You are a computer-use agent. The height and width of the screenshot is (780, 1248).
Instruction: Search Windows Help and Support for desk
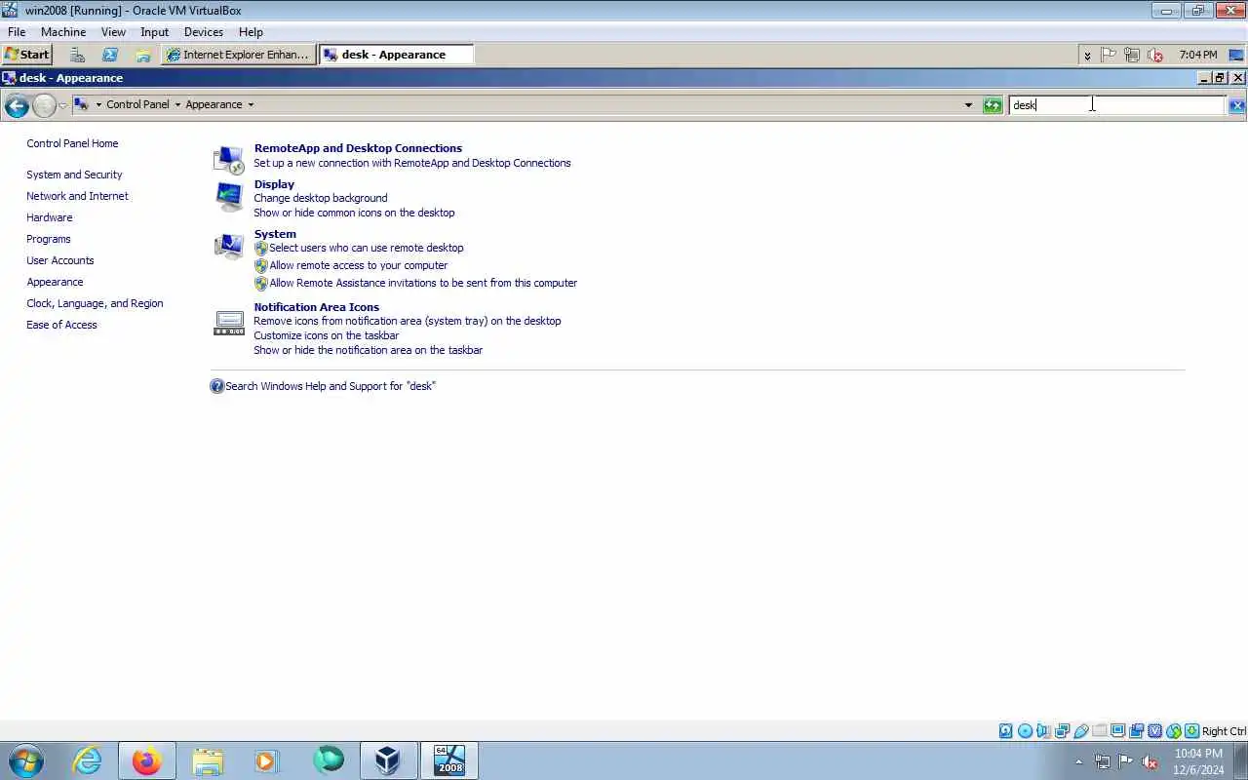[331, 386]
